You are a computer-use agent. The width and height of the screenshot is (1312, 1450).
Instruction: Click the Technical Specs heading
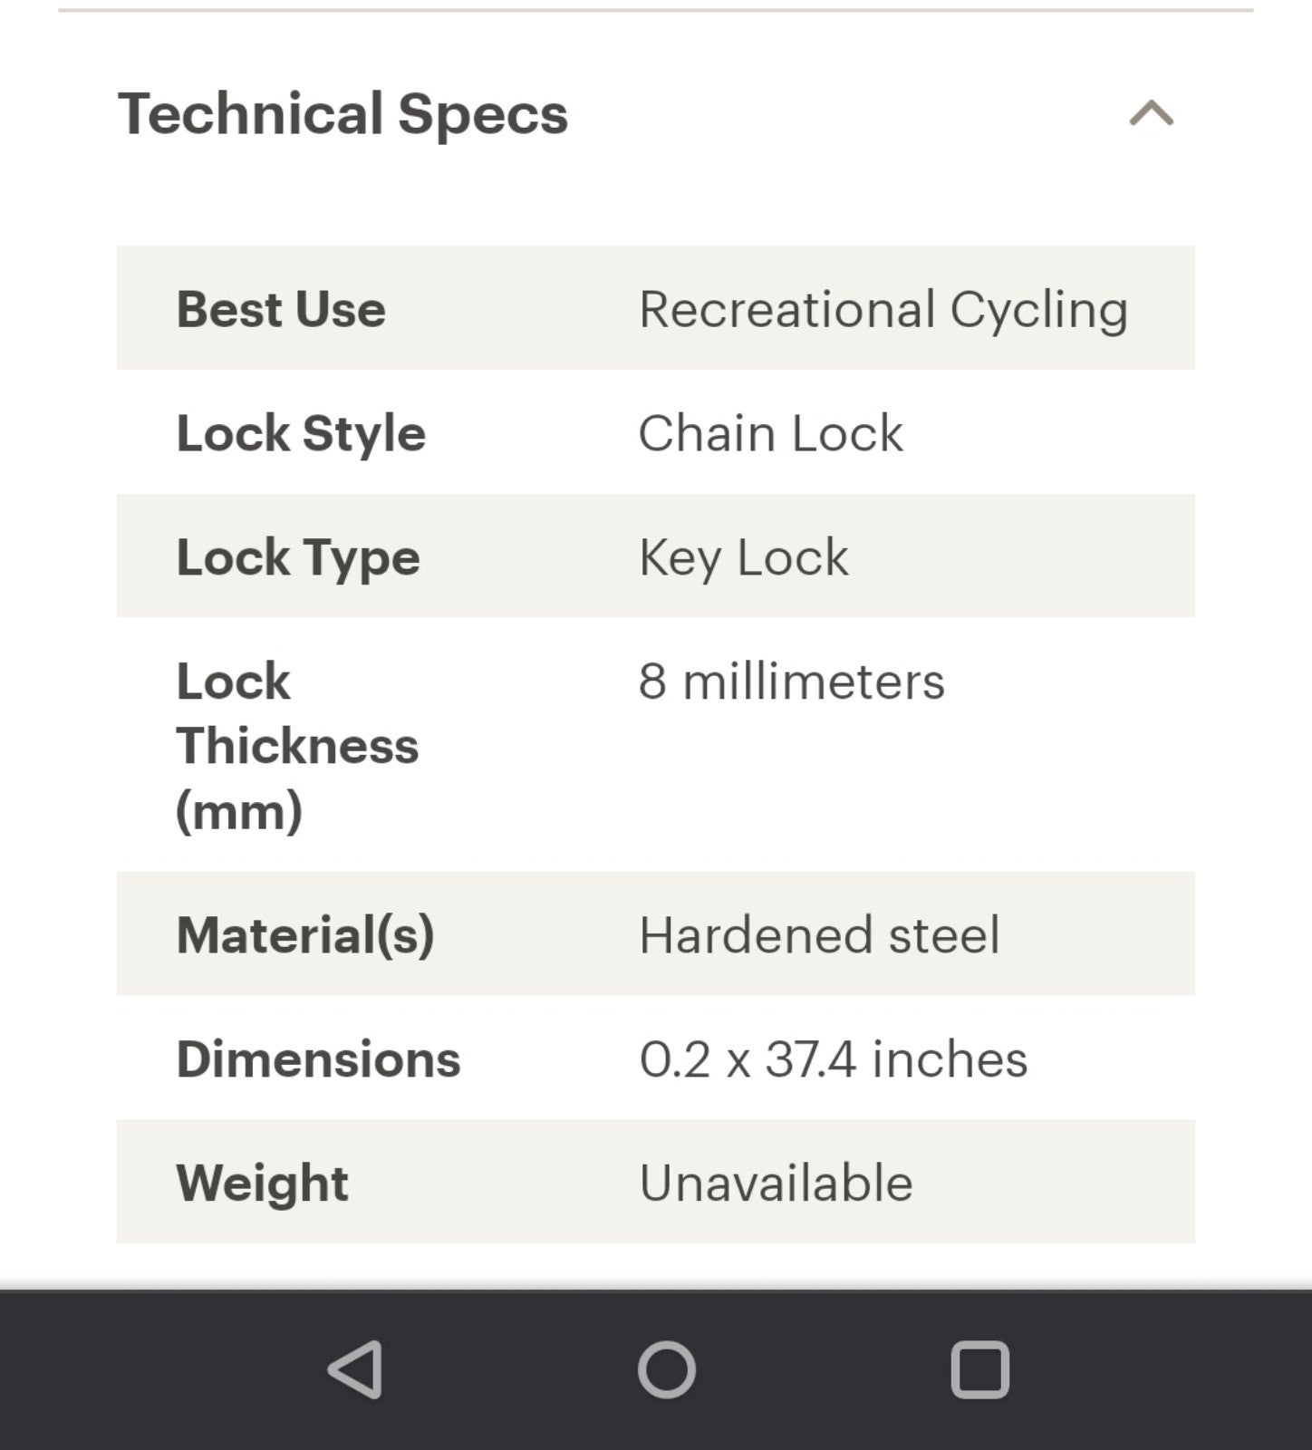[x=342, y=114]
